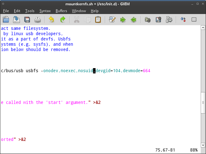Open the Edit menu
Screen dimensions: 206x154
coord(17,11)
